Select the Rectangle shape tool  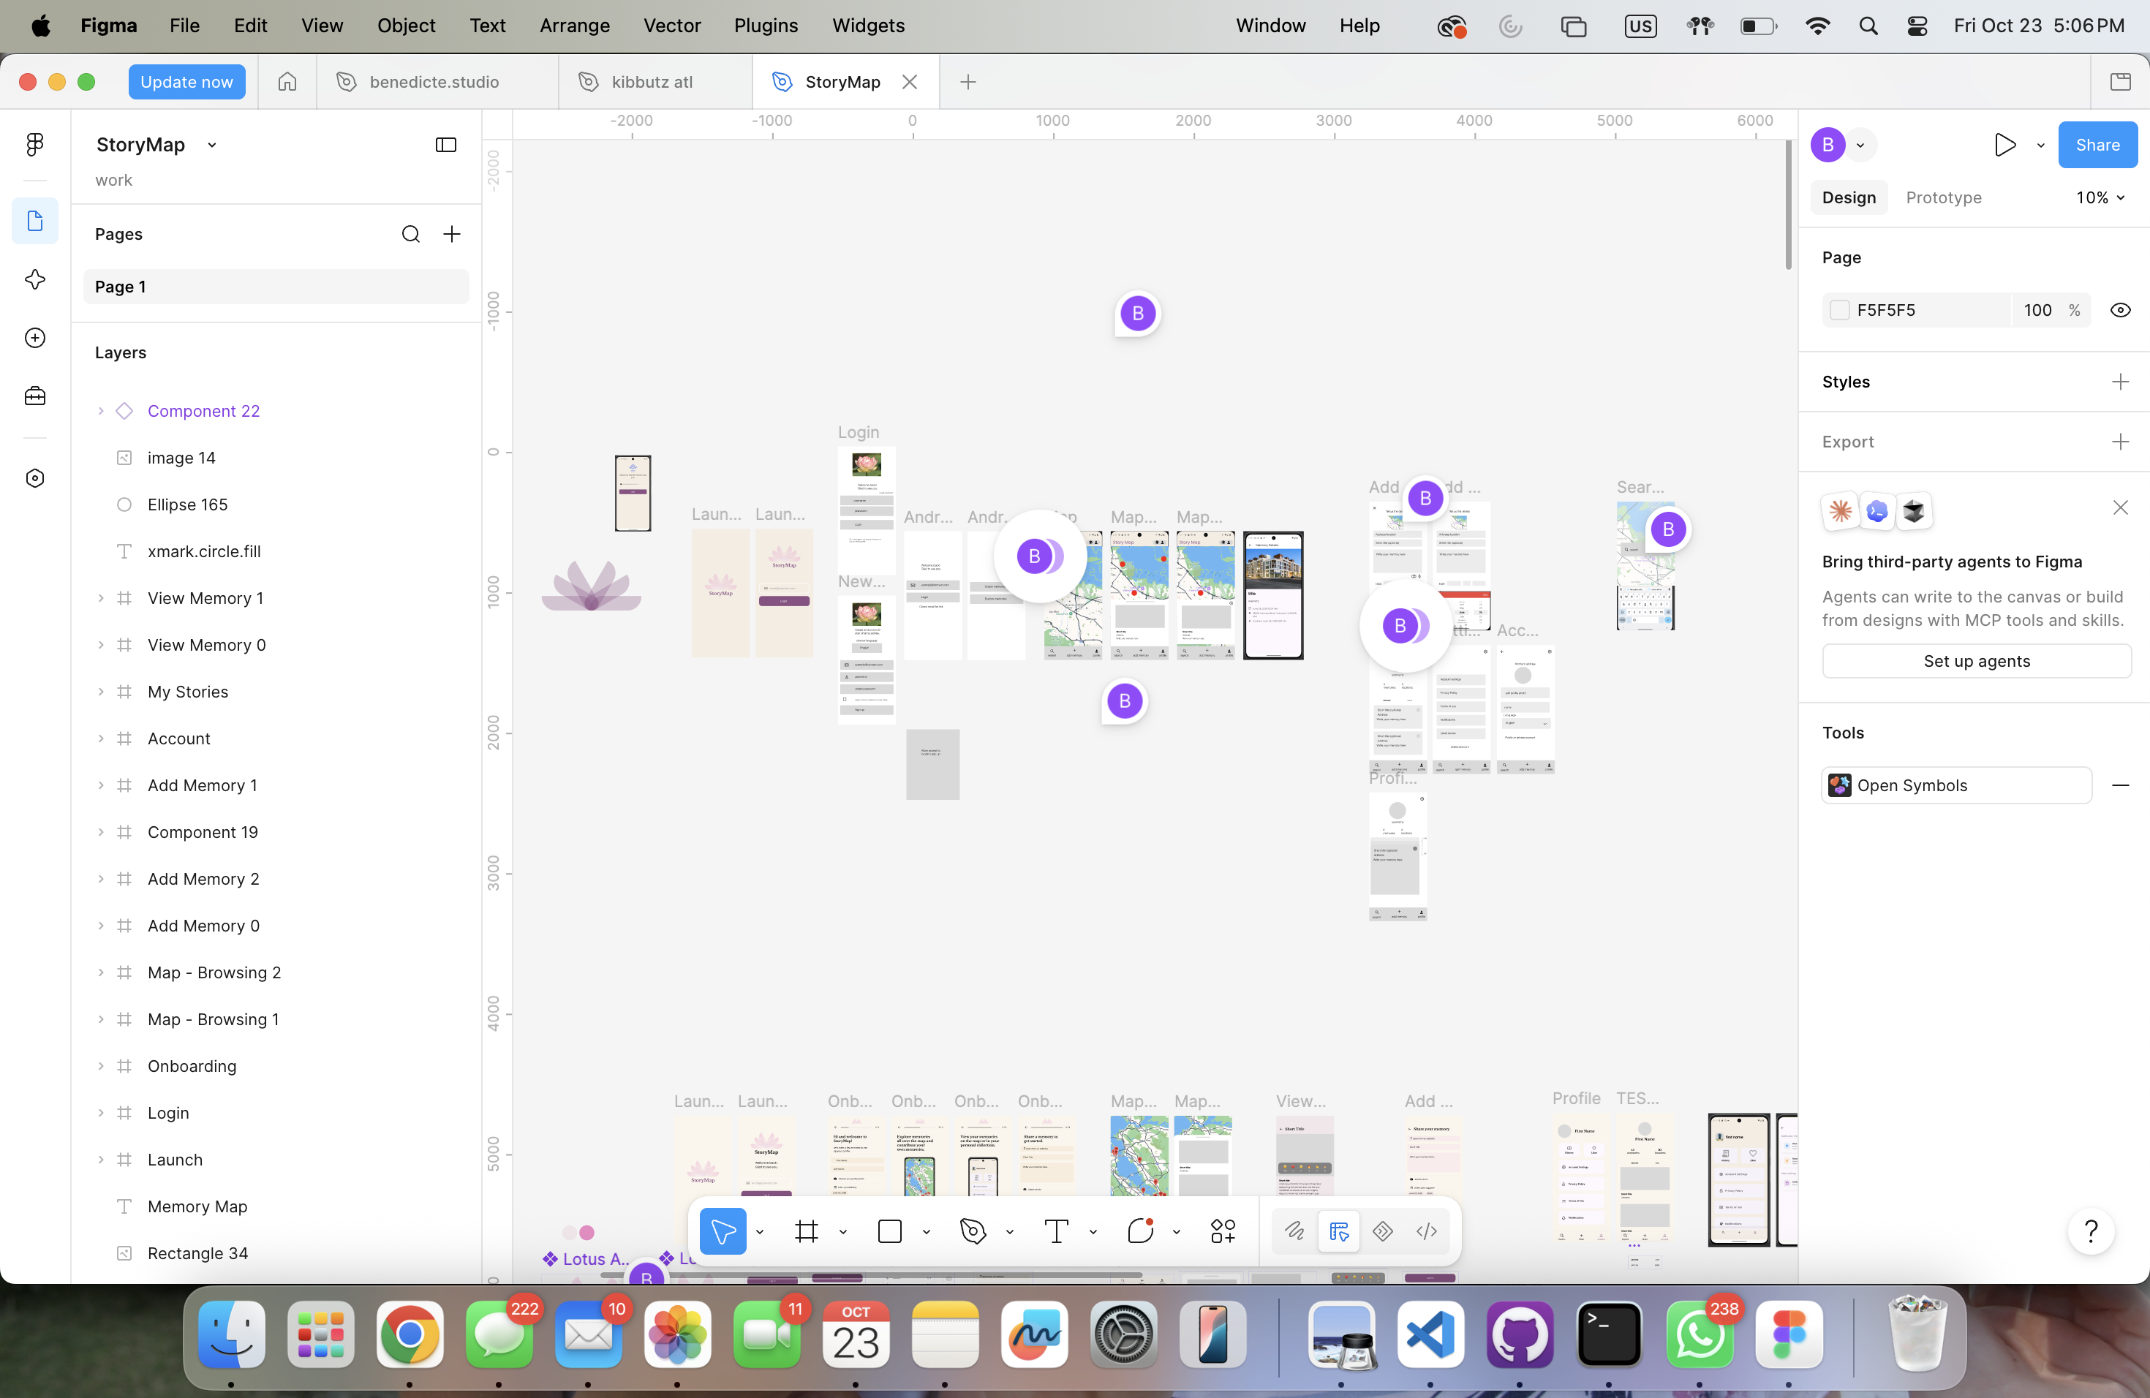point(890,1231)
